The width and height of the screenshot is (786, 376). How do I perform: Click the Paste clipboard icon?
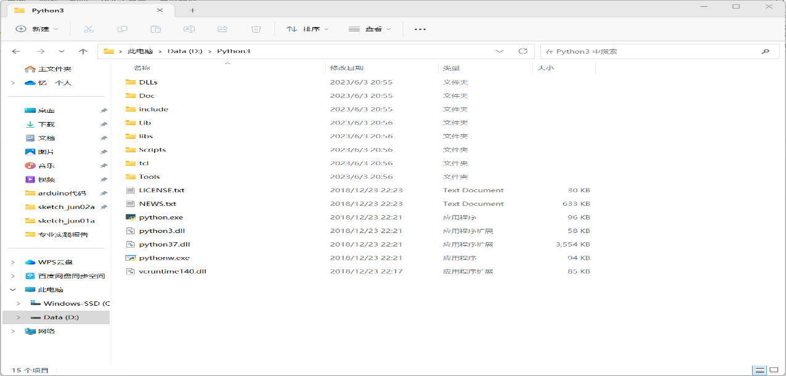tap(155, 29)
